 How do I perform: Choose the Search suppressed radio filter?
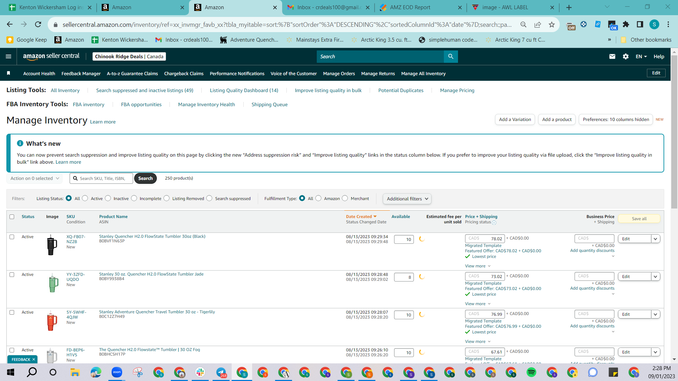click(209, 198)
